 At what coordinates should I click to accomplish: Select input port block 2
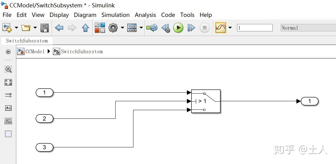point(44,118)
